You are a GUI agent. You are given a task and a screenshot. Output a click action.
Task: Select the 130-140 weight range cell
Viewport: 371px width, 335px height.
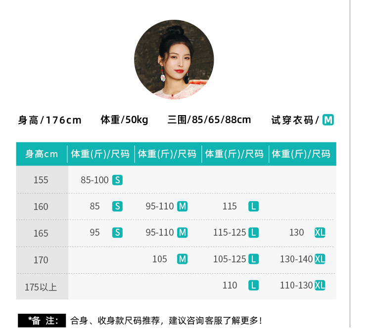pyautogui.click(x=296, y=259)
